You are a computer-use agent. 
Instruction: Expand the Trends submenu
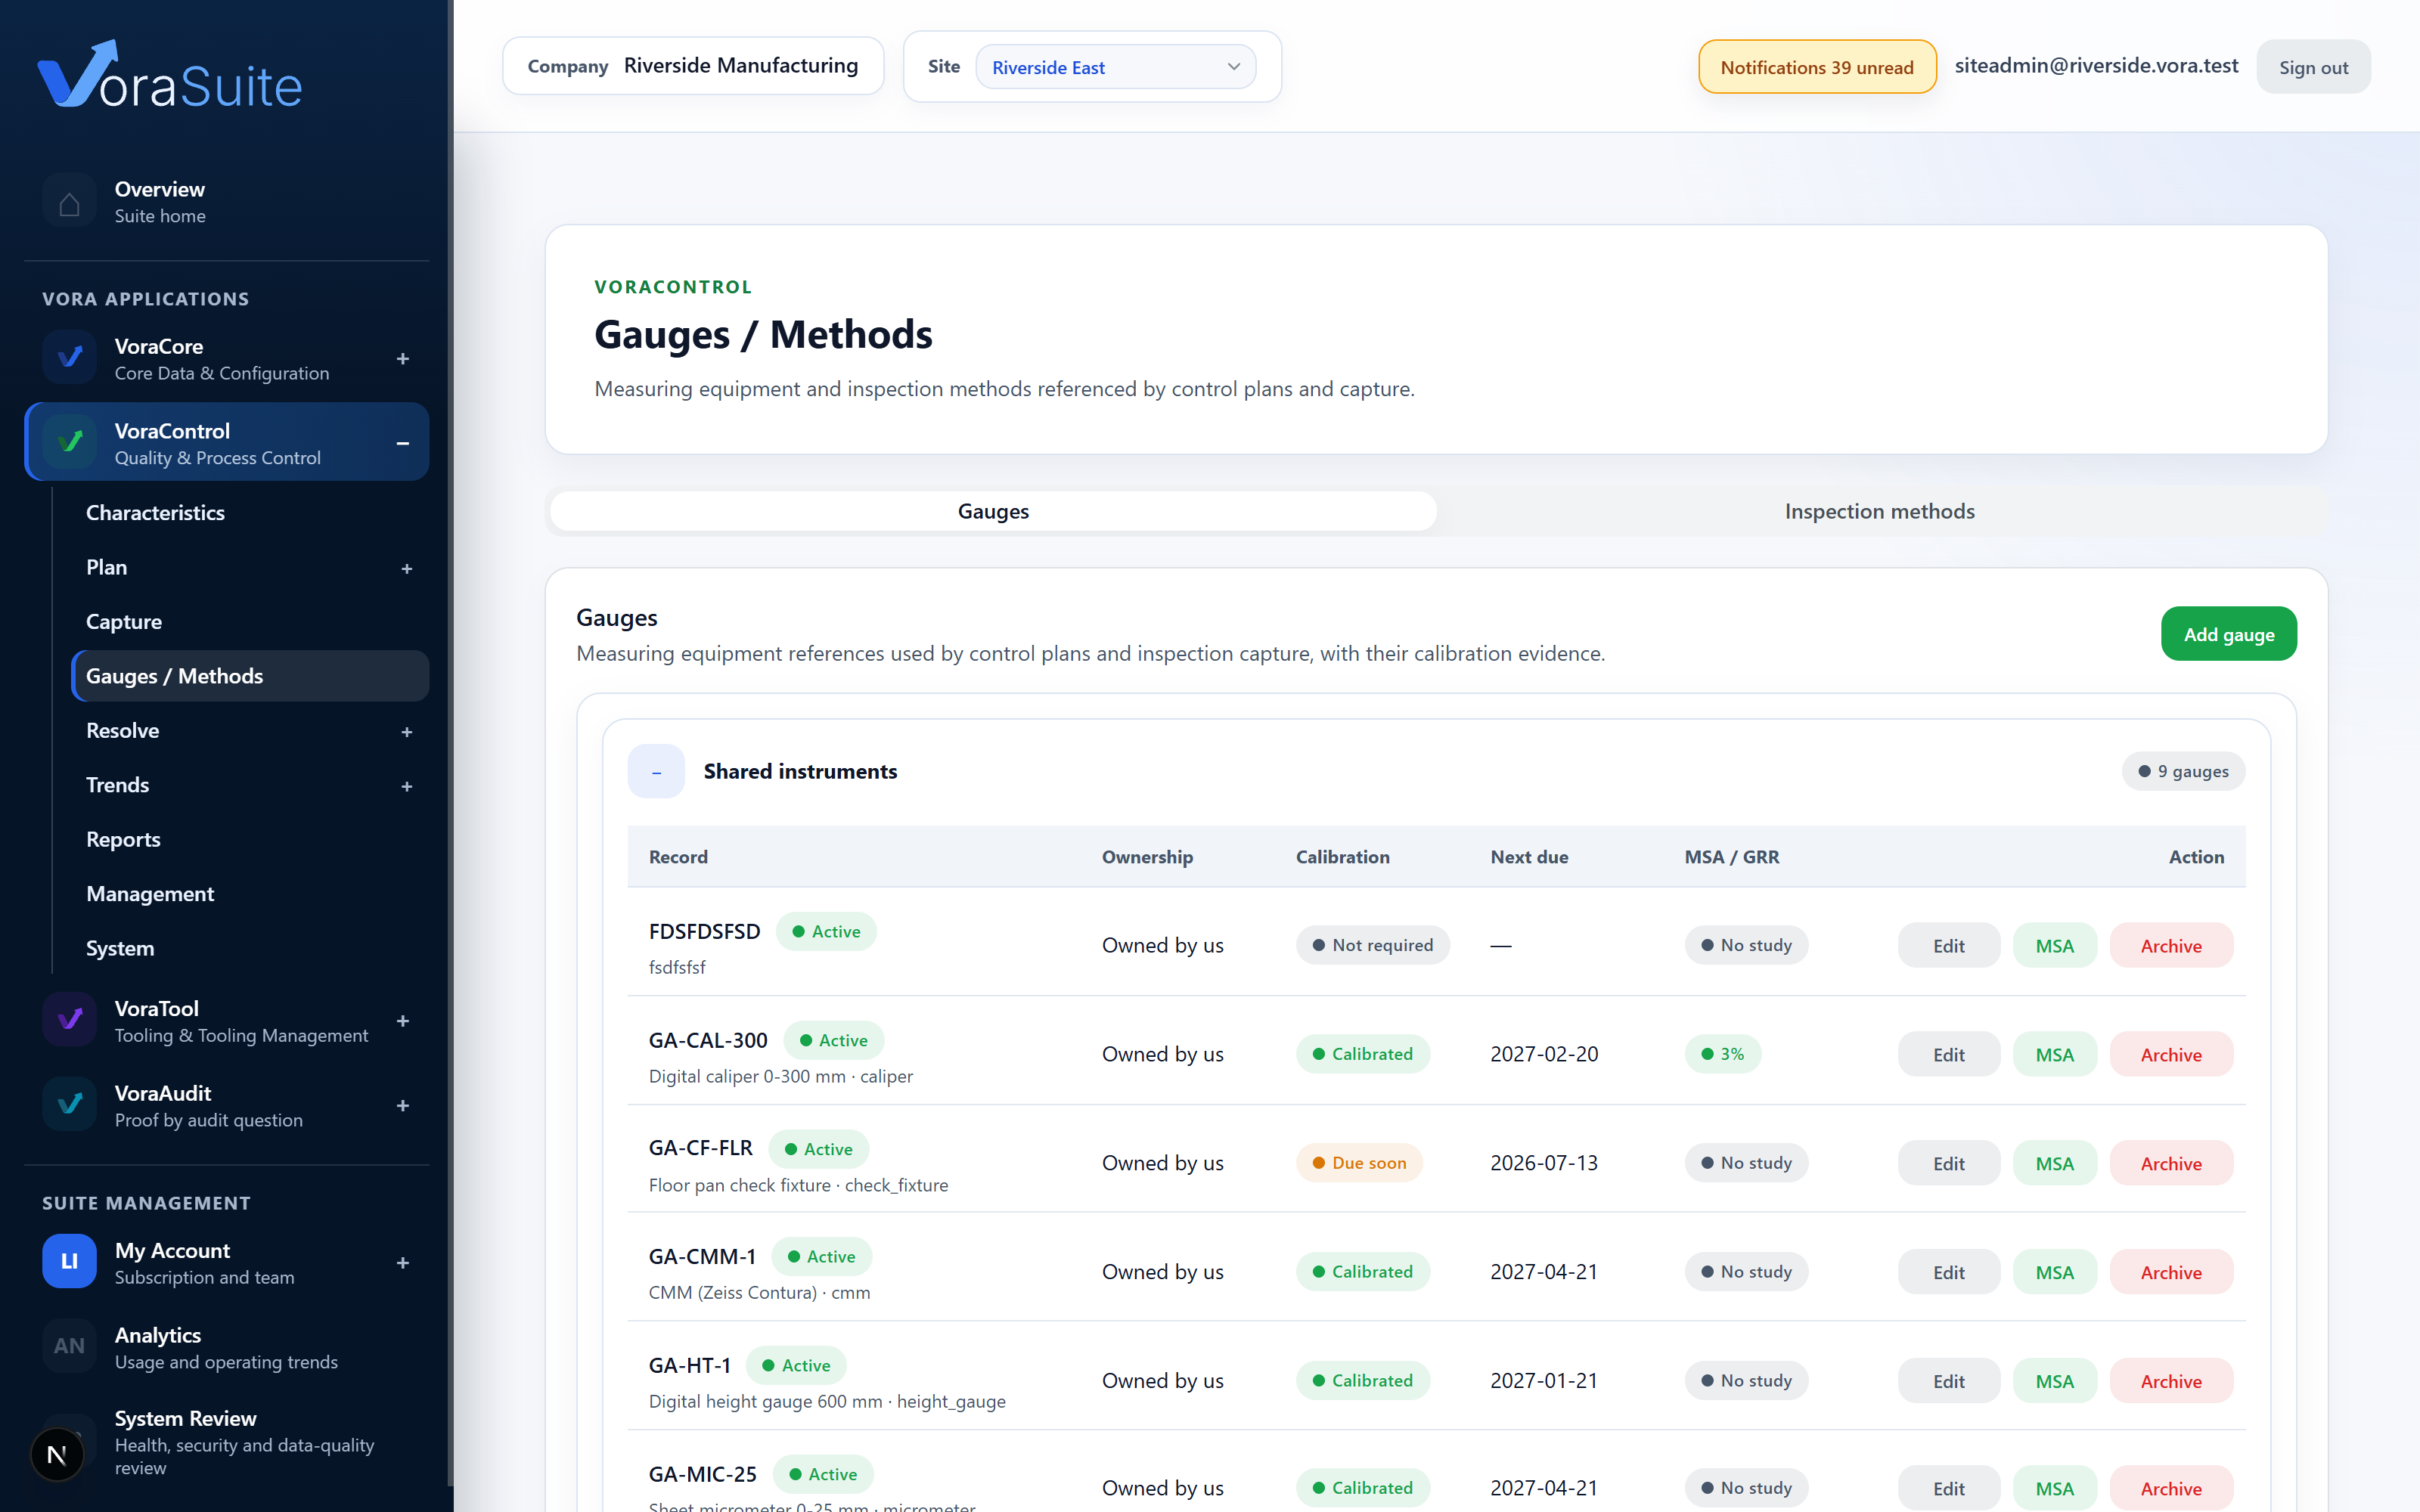tap(407, 787)
